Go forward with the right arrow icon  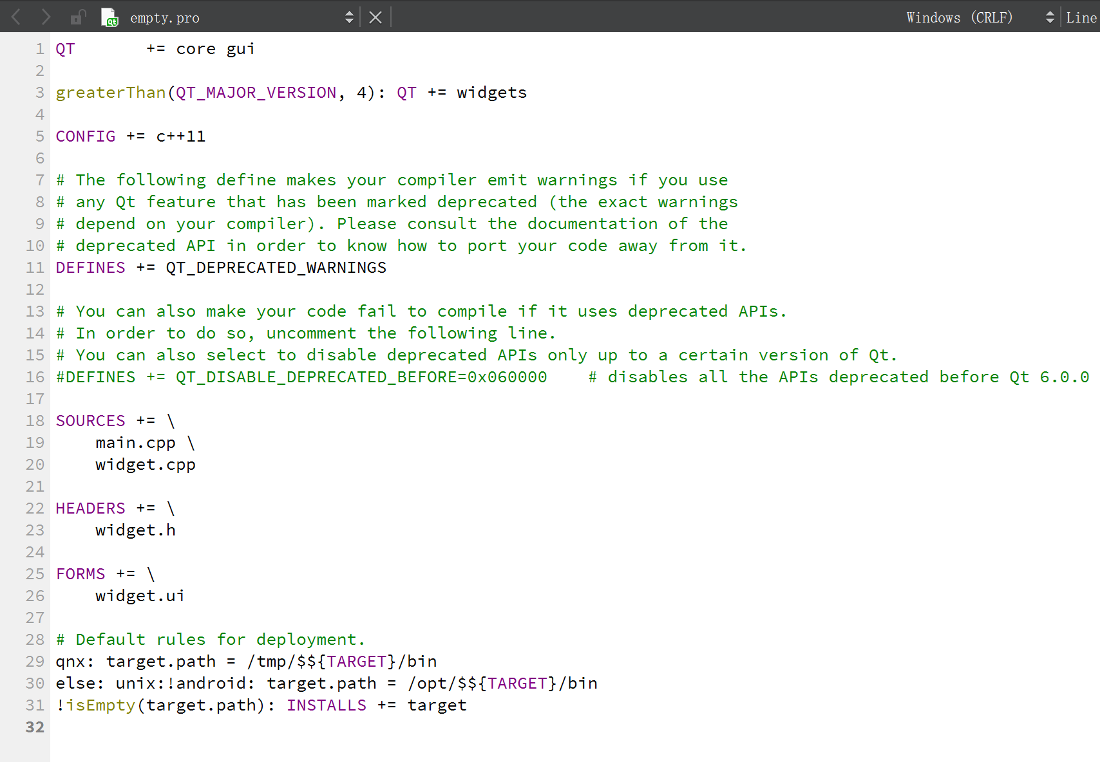[x=46, y=17]
